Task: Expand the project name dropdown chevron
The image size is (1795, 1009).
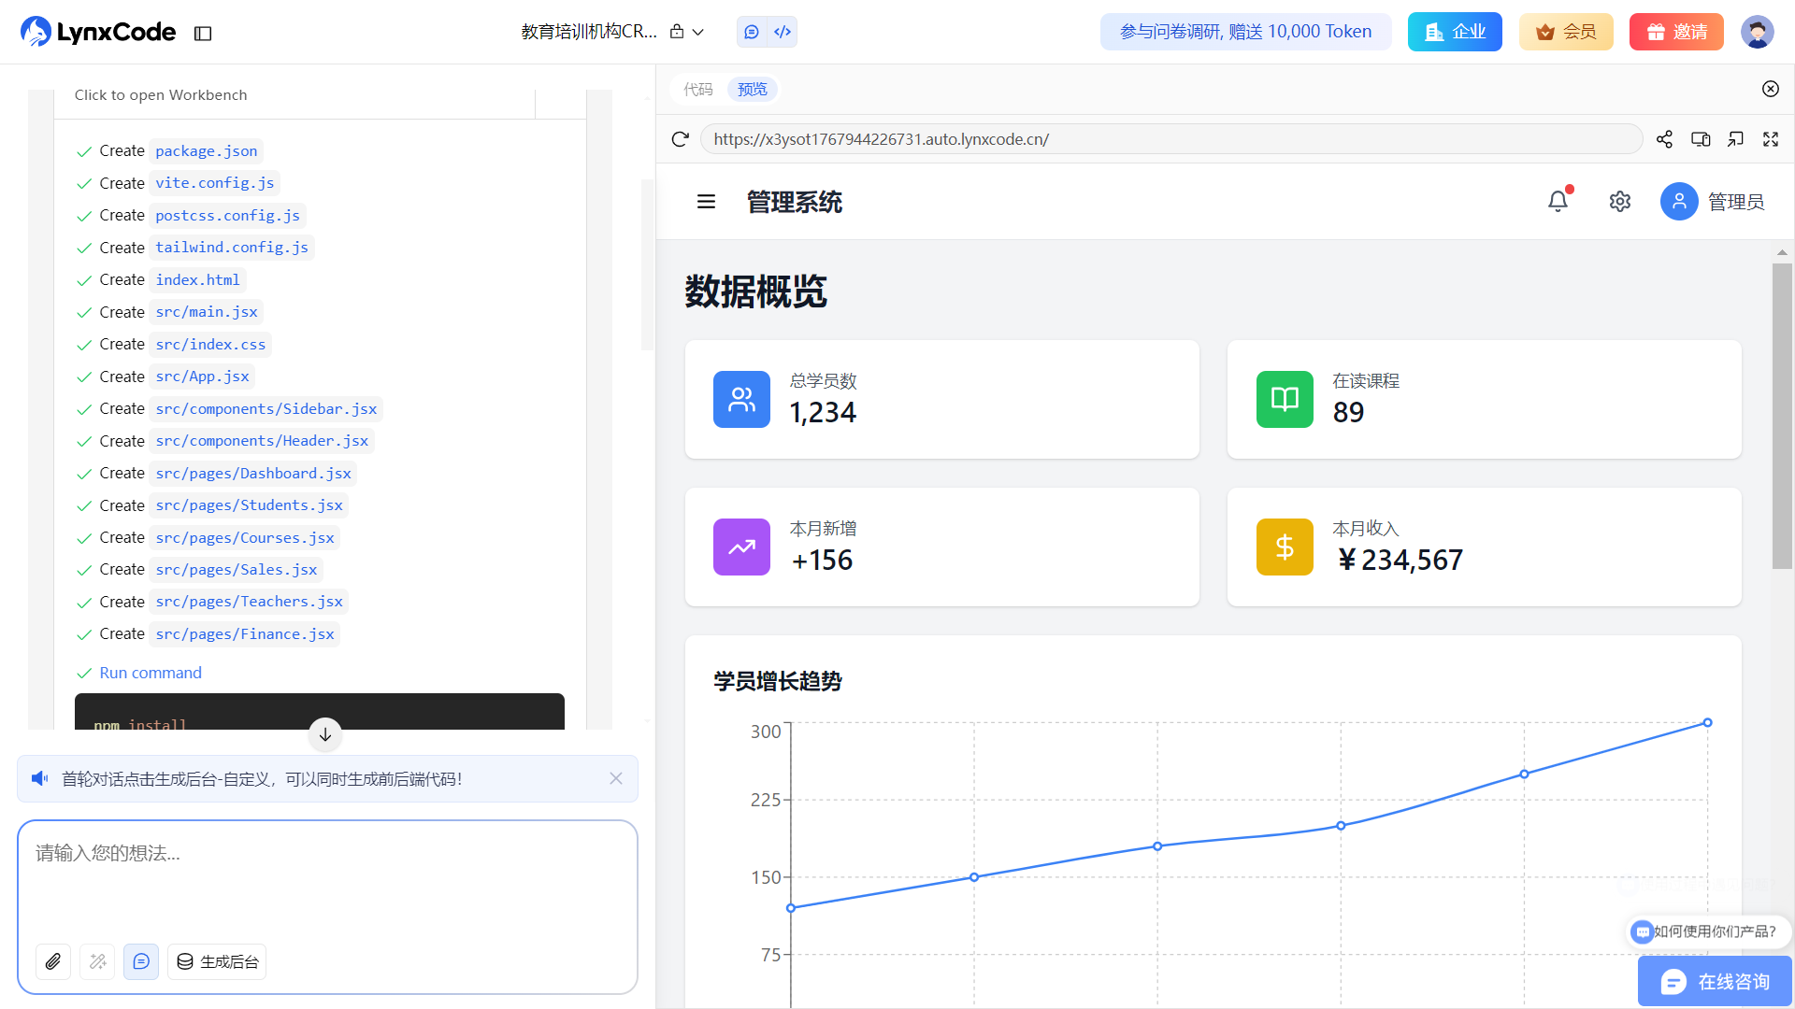Action: tap(698, 32)
